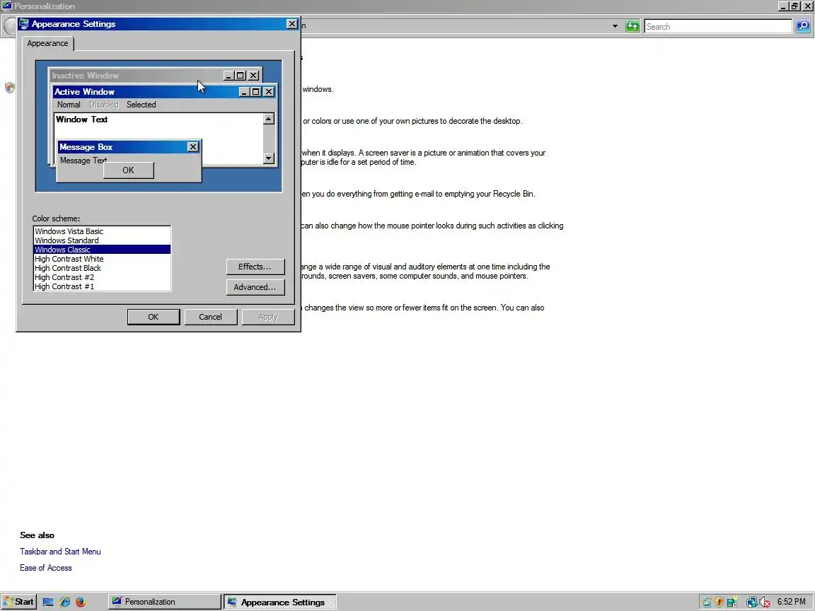
Task: Click the network computers tray icon
Action: (x=751, y=602)
